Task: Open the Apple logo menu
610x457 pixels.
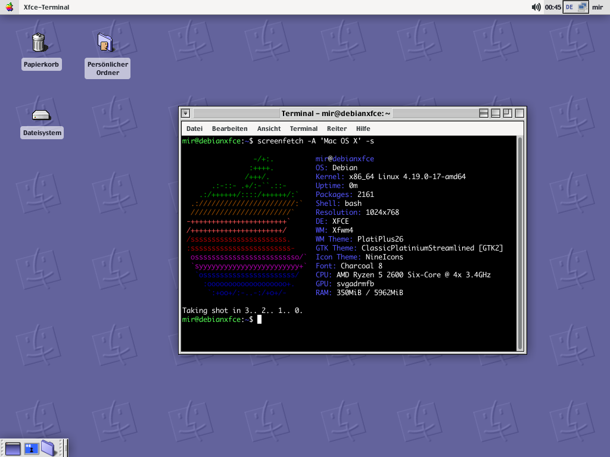Action: (10, 7)
